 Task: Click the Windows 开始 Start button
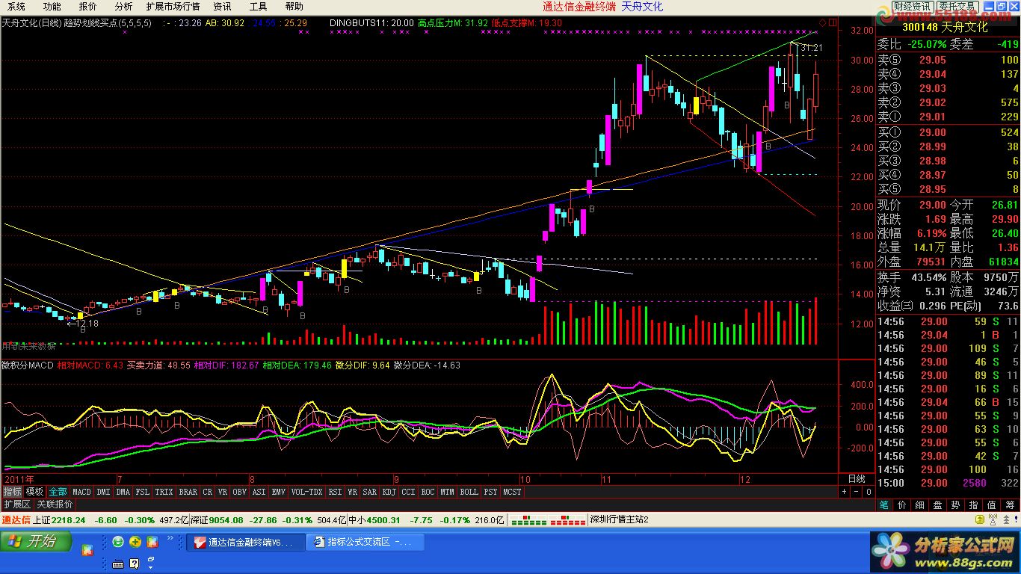tap(37, 541)
